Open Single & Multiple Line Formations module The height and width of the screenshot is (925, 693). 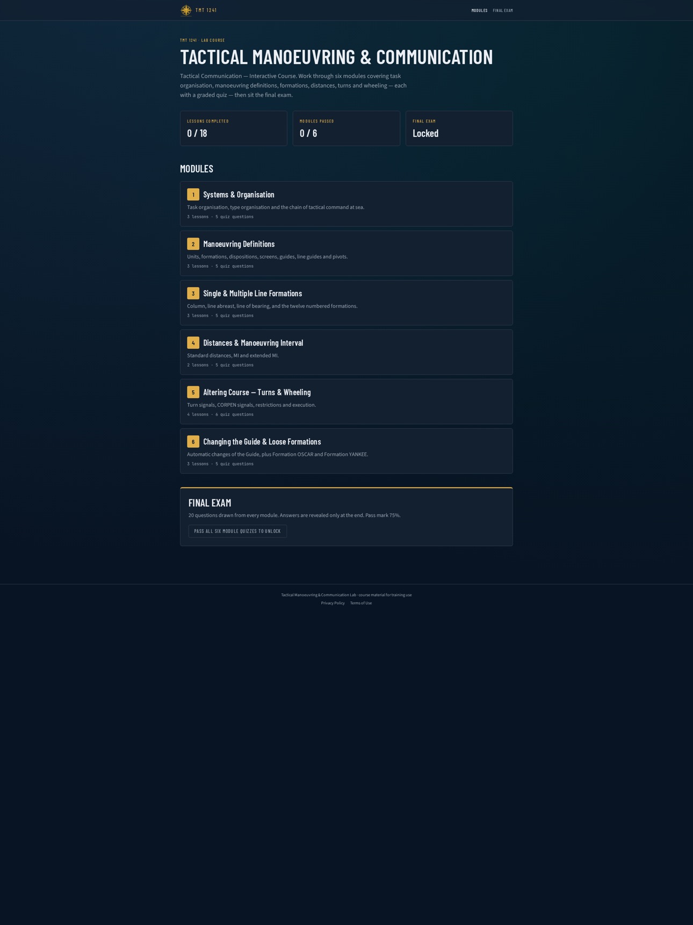(346, 303)
